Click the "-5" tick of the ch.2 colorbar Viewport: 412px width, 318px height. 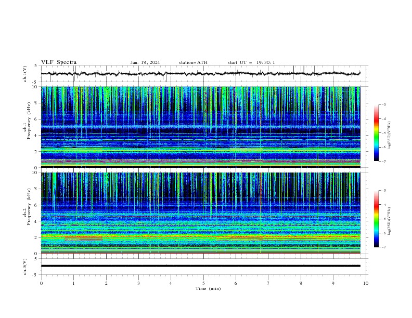pyautogui.click(x=383, y=219)
